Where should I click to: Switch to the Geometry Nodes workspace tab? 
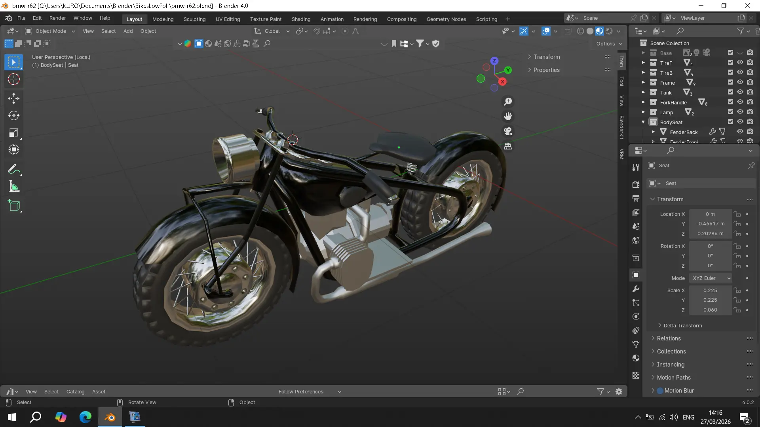pos(446,19)
